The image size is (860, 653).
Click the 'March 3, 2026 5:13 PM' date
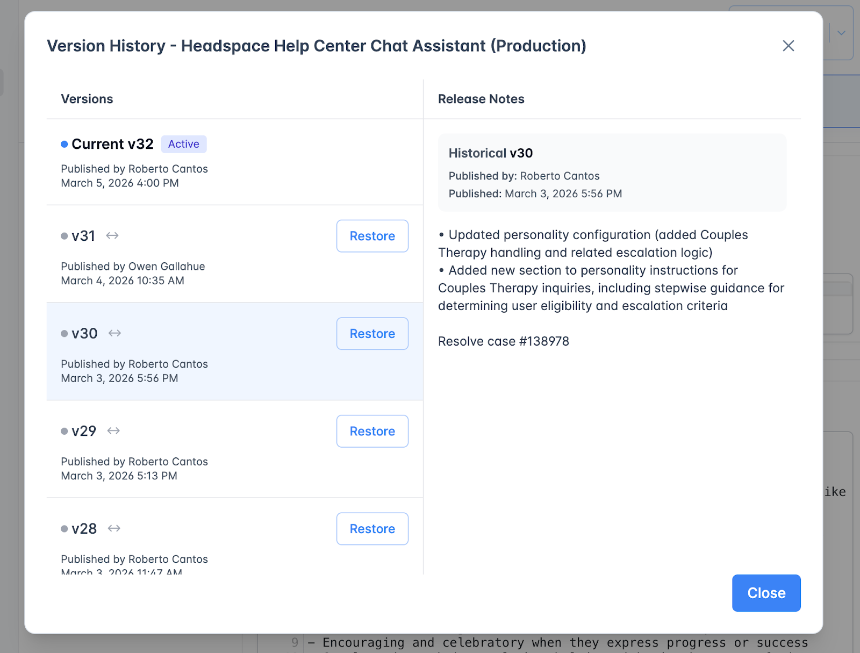(x=119, y=476)
